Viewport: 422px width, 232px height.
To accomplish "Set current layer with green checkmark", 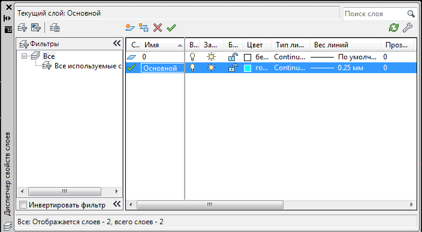I will click(171, 28).
